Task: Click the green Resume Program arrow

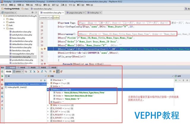Action: click(x=2, y=76)
